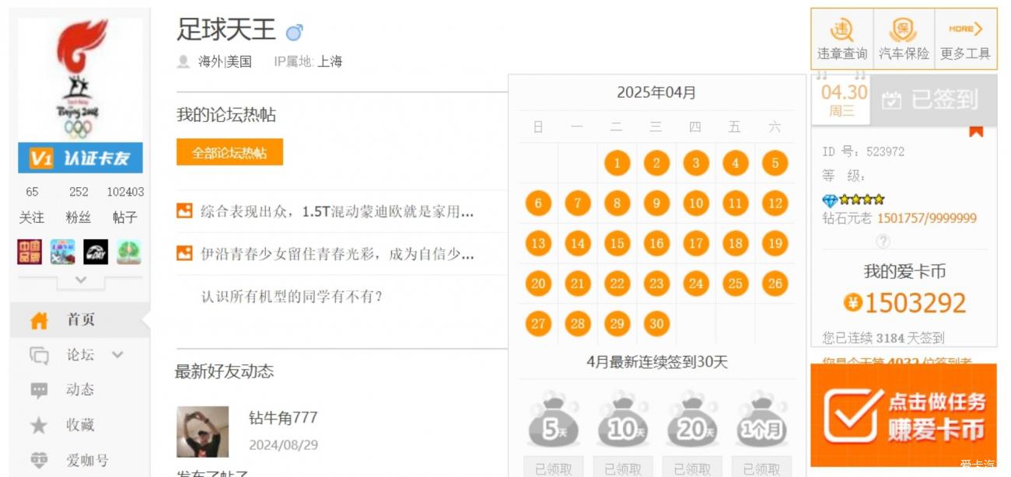Open the 汽车保险 car insurance tool
This screenshot has height=477, width=1011.
904,40
